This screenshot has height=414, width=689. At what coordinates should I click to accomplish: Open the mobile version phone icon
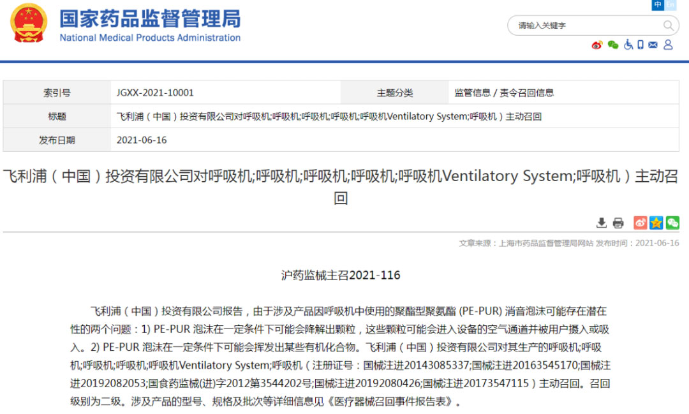click(641, 45)
